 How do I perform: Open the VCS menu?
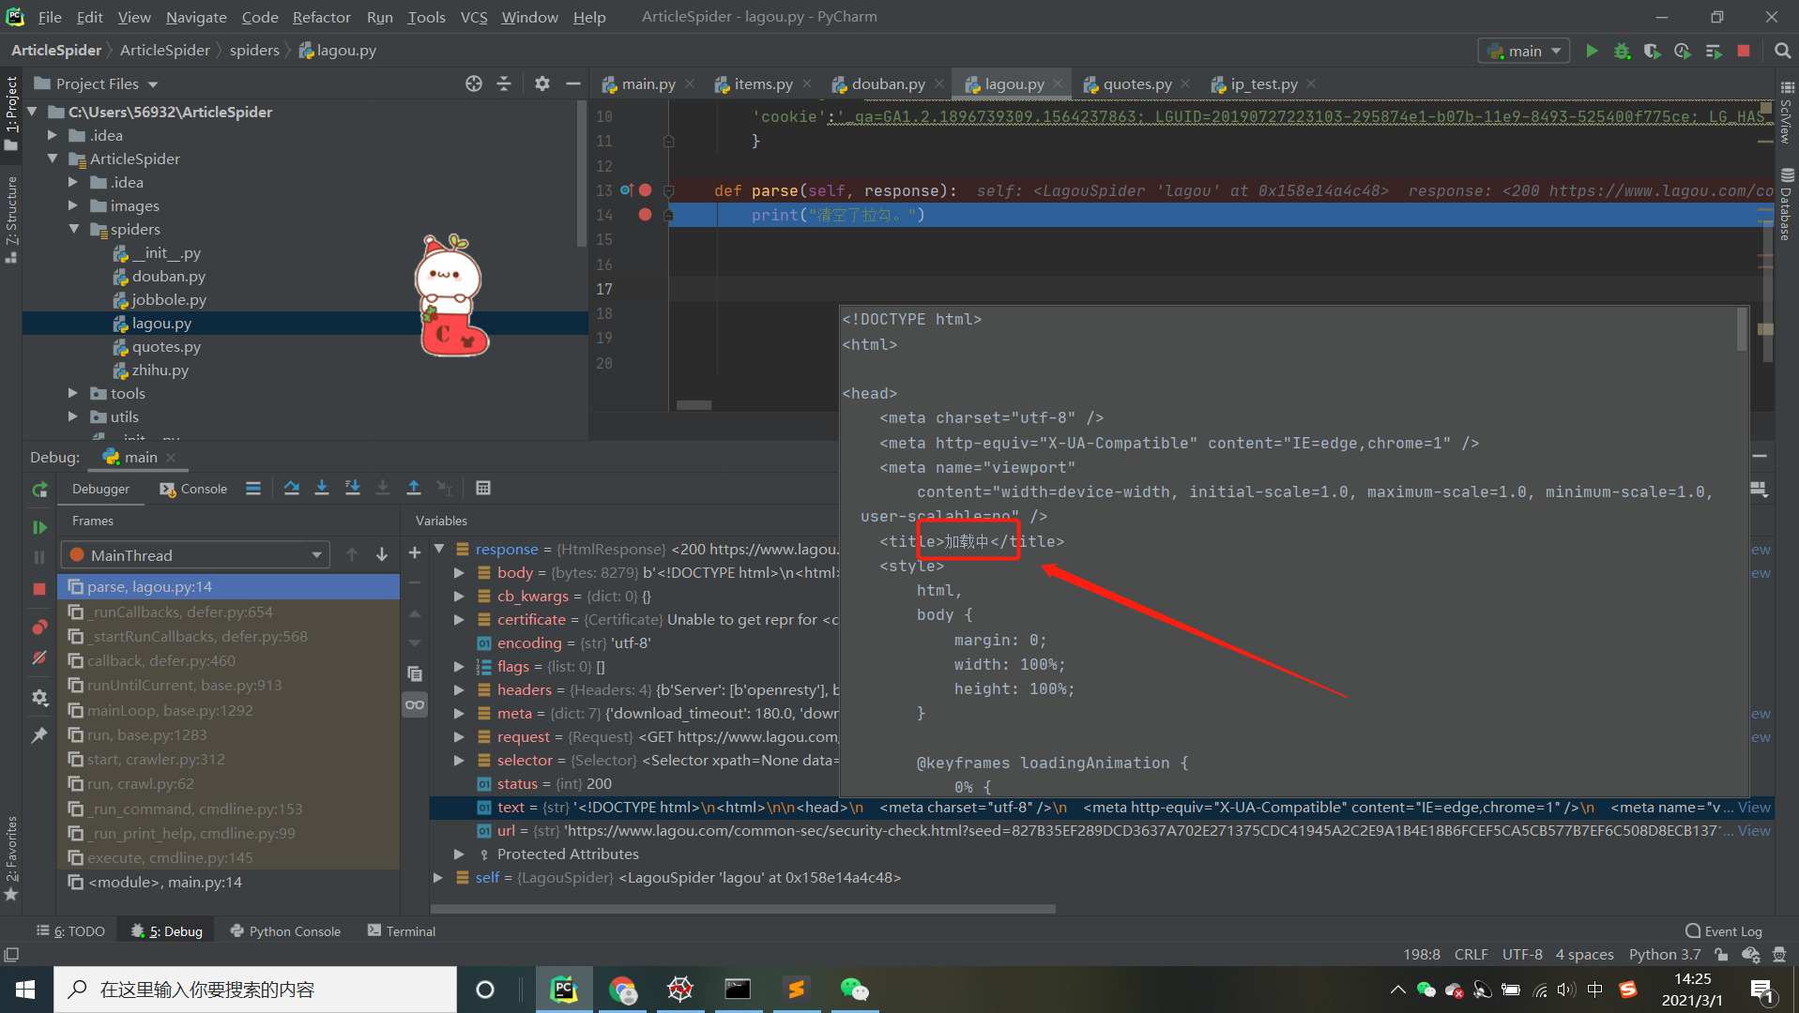coord(473,17)
